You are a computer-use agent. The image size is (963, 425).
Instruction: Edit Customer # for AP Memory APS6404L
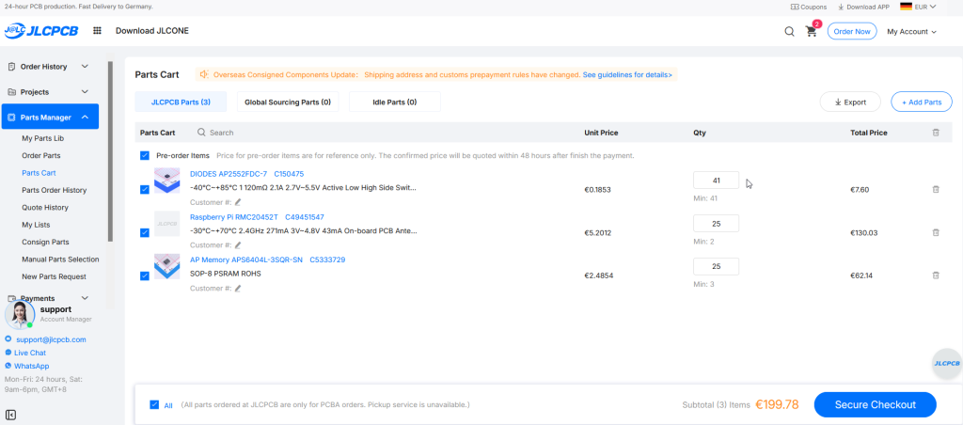click(x=238, y=288)
